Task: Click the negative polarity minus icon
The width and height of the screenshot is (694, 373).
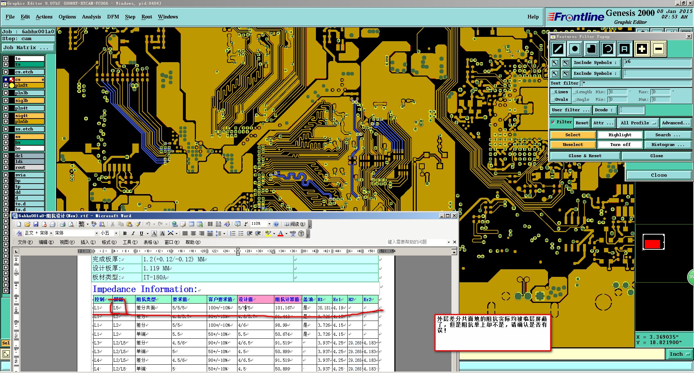Action: 659,49
